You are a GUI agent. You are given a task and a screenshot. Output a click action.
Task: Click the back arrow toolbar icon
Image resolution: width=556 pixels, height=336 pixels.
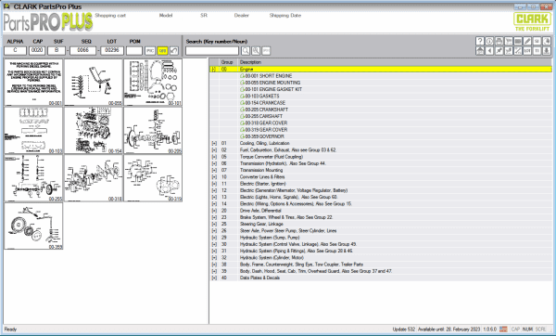pos(489,51)
